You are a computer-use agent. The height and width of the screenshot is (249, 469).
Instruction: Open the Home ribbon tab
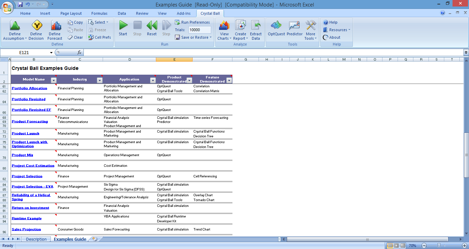pos(25,13)
